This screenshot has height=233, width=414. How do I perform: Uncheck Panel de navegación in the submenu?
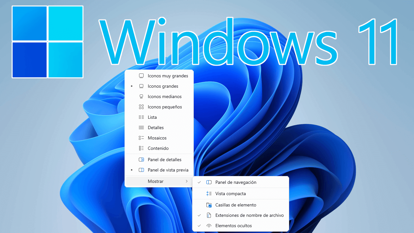coord(240,182)
